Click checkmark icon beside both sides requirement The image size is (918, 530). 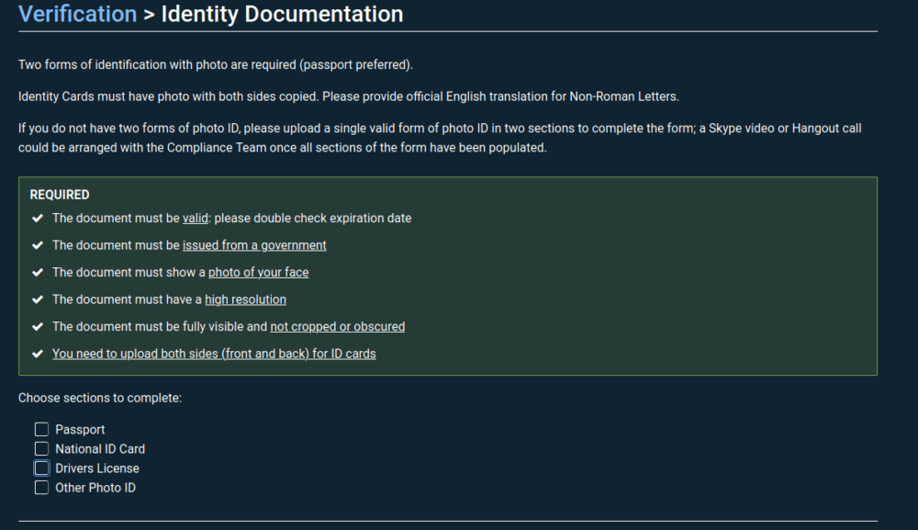[x=37, y=354]
